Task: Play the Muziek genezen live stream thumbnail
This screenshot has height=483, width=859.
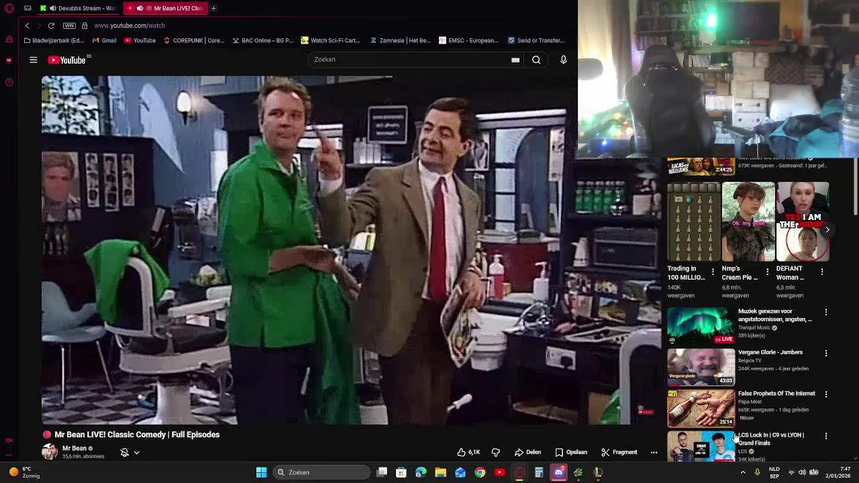Action: click(x=701, y=325)
